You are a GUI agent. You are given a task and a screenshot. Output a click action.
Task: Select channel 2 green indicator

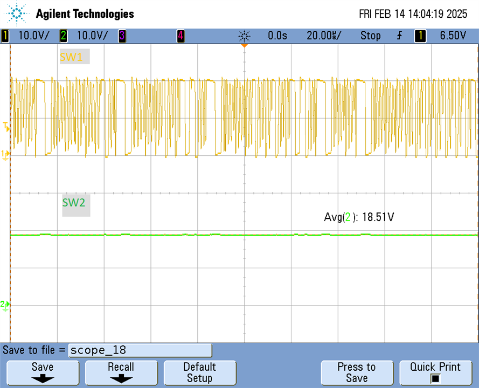coord(64,36)
